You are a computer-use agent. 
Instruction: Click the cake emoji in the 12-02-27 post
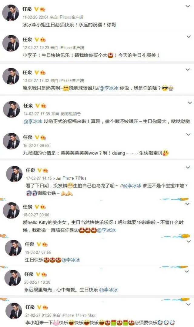(x=110, y=55)
